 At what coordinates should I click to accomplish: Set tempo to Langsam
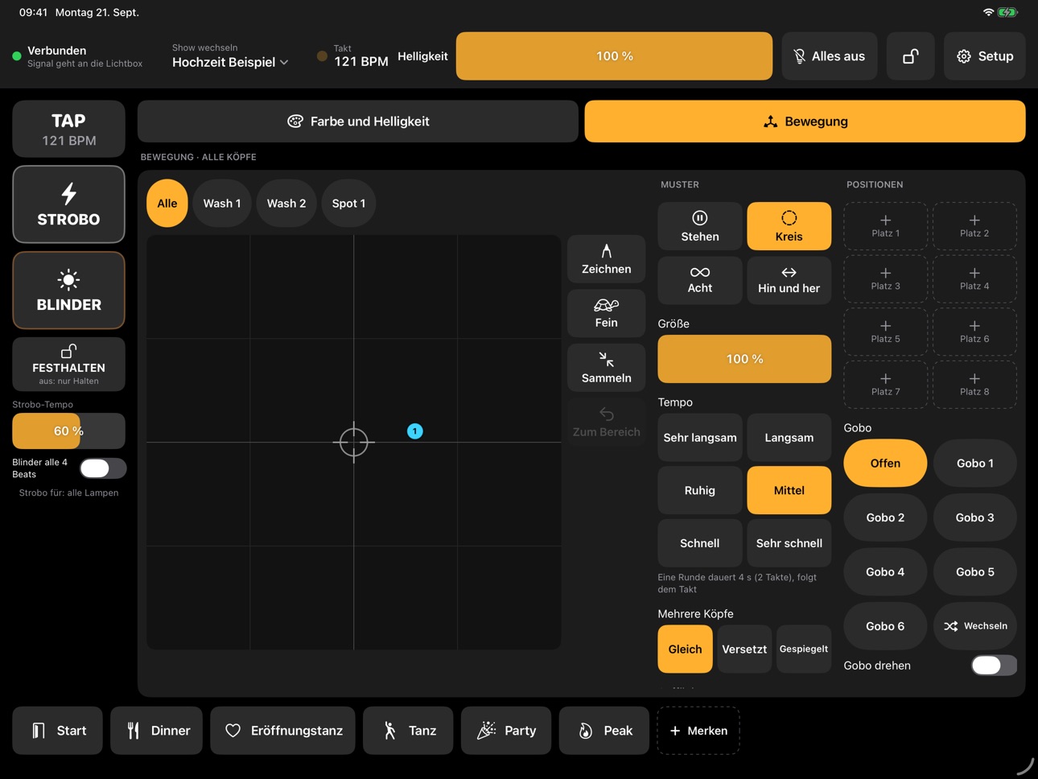point(789,438)
